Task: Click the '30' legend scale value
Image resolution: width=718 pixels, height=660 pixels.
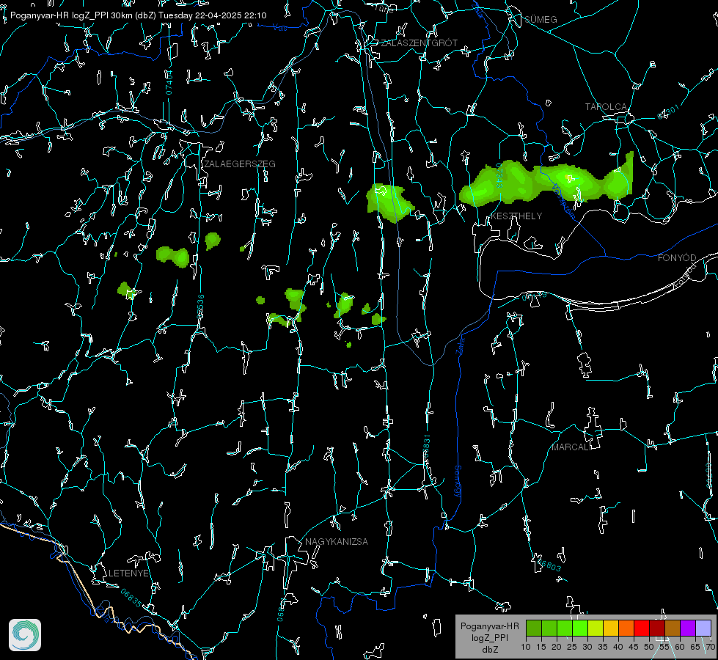Action: click(x=587, y=648)
